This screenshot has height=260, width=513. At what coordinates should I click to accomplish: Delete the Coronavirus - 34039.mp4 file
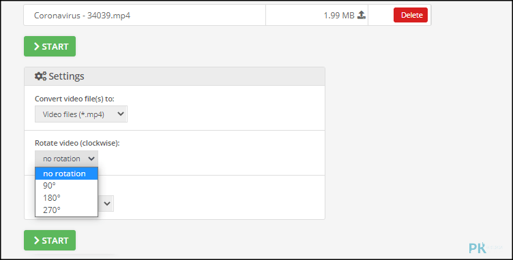point(410,15)
